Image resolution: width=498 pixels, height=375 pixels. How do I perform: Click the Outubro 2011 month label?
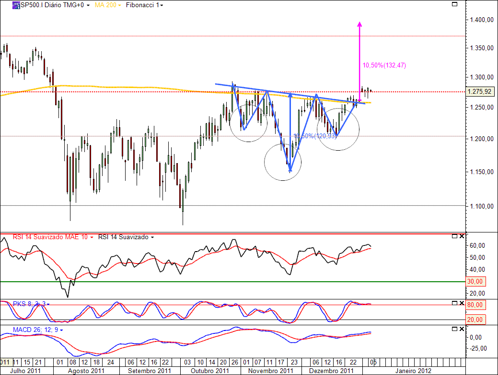pyautogui.click(x=209, y=371)
